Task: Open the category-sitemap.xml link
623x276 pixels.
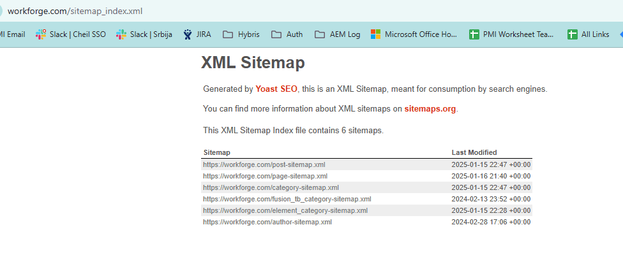Action: [x=271, y=187]
